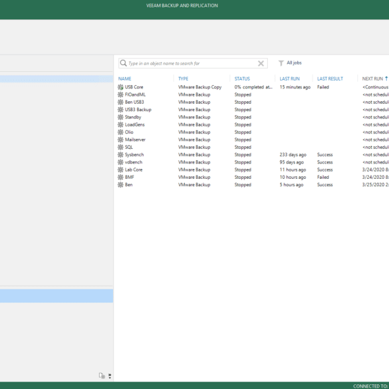Click the '15 minutes ago' last run cell

tap(295, 87)
